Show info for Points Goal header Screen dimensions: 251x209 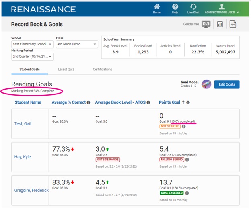coord(188,102)
